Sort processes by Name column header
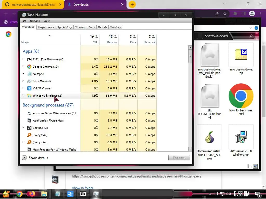This screenshot has height=199, width=266. [50, 39]
